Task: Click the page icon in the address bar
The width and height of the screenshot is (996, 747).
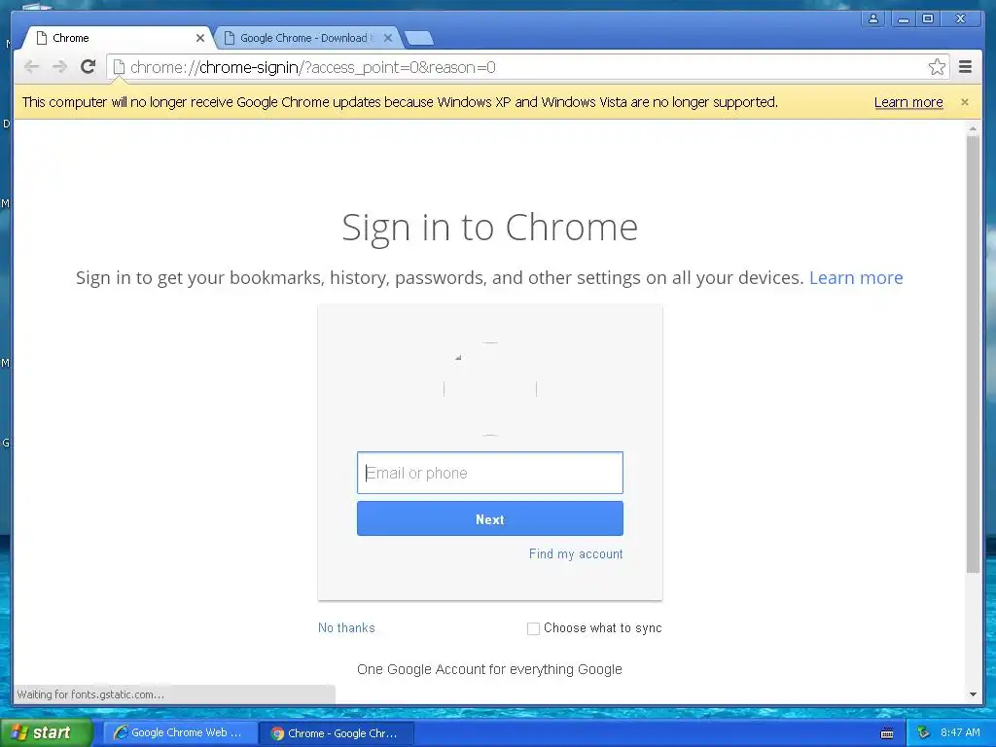Action: coord(119,67)
